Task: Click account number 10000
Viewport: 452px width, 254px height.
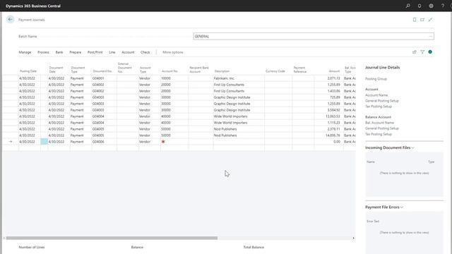Action: point(166,78)
